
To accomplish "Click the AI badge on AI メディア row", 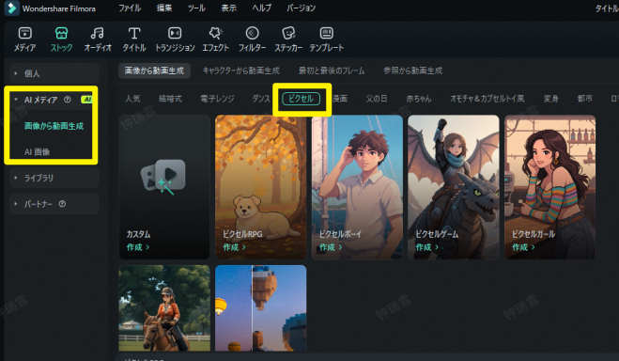I will (86, 100).
